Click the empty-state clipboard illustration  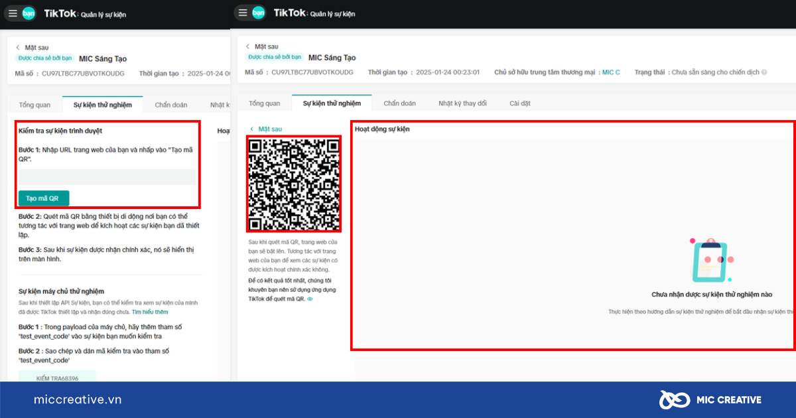(711, 260)
